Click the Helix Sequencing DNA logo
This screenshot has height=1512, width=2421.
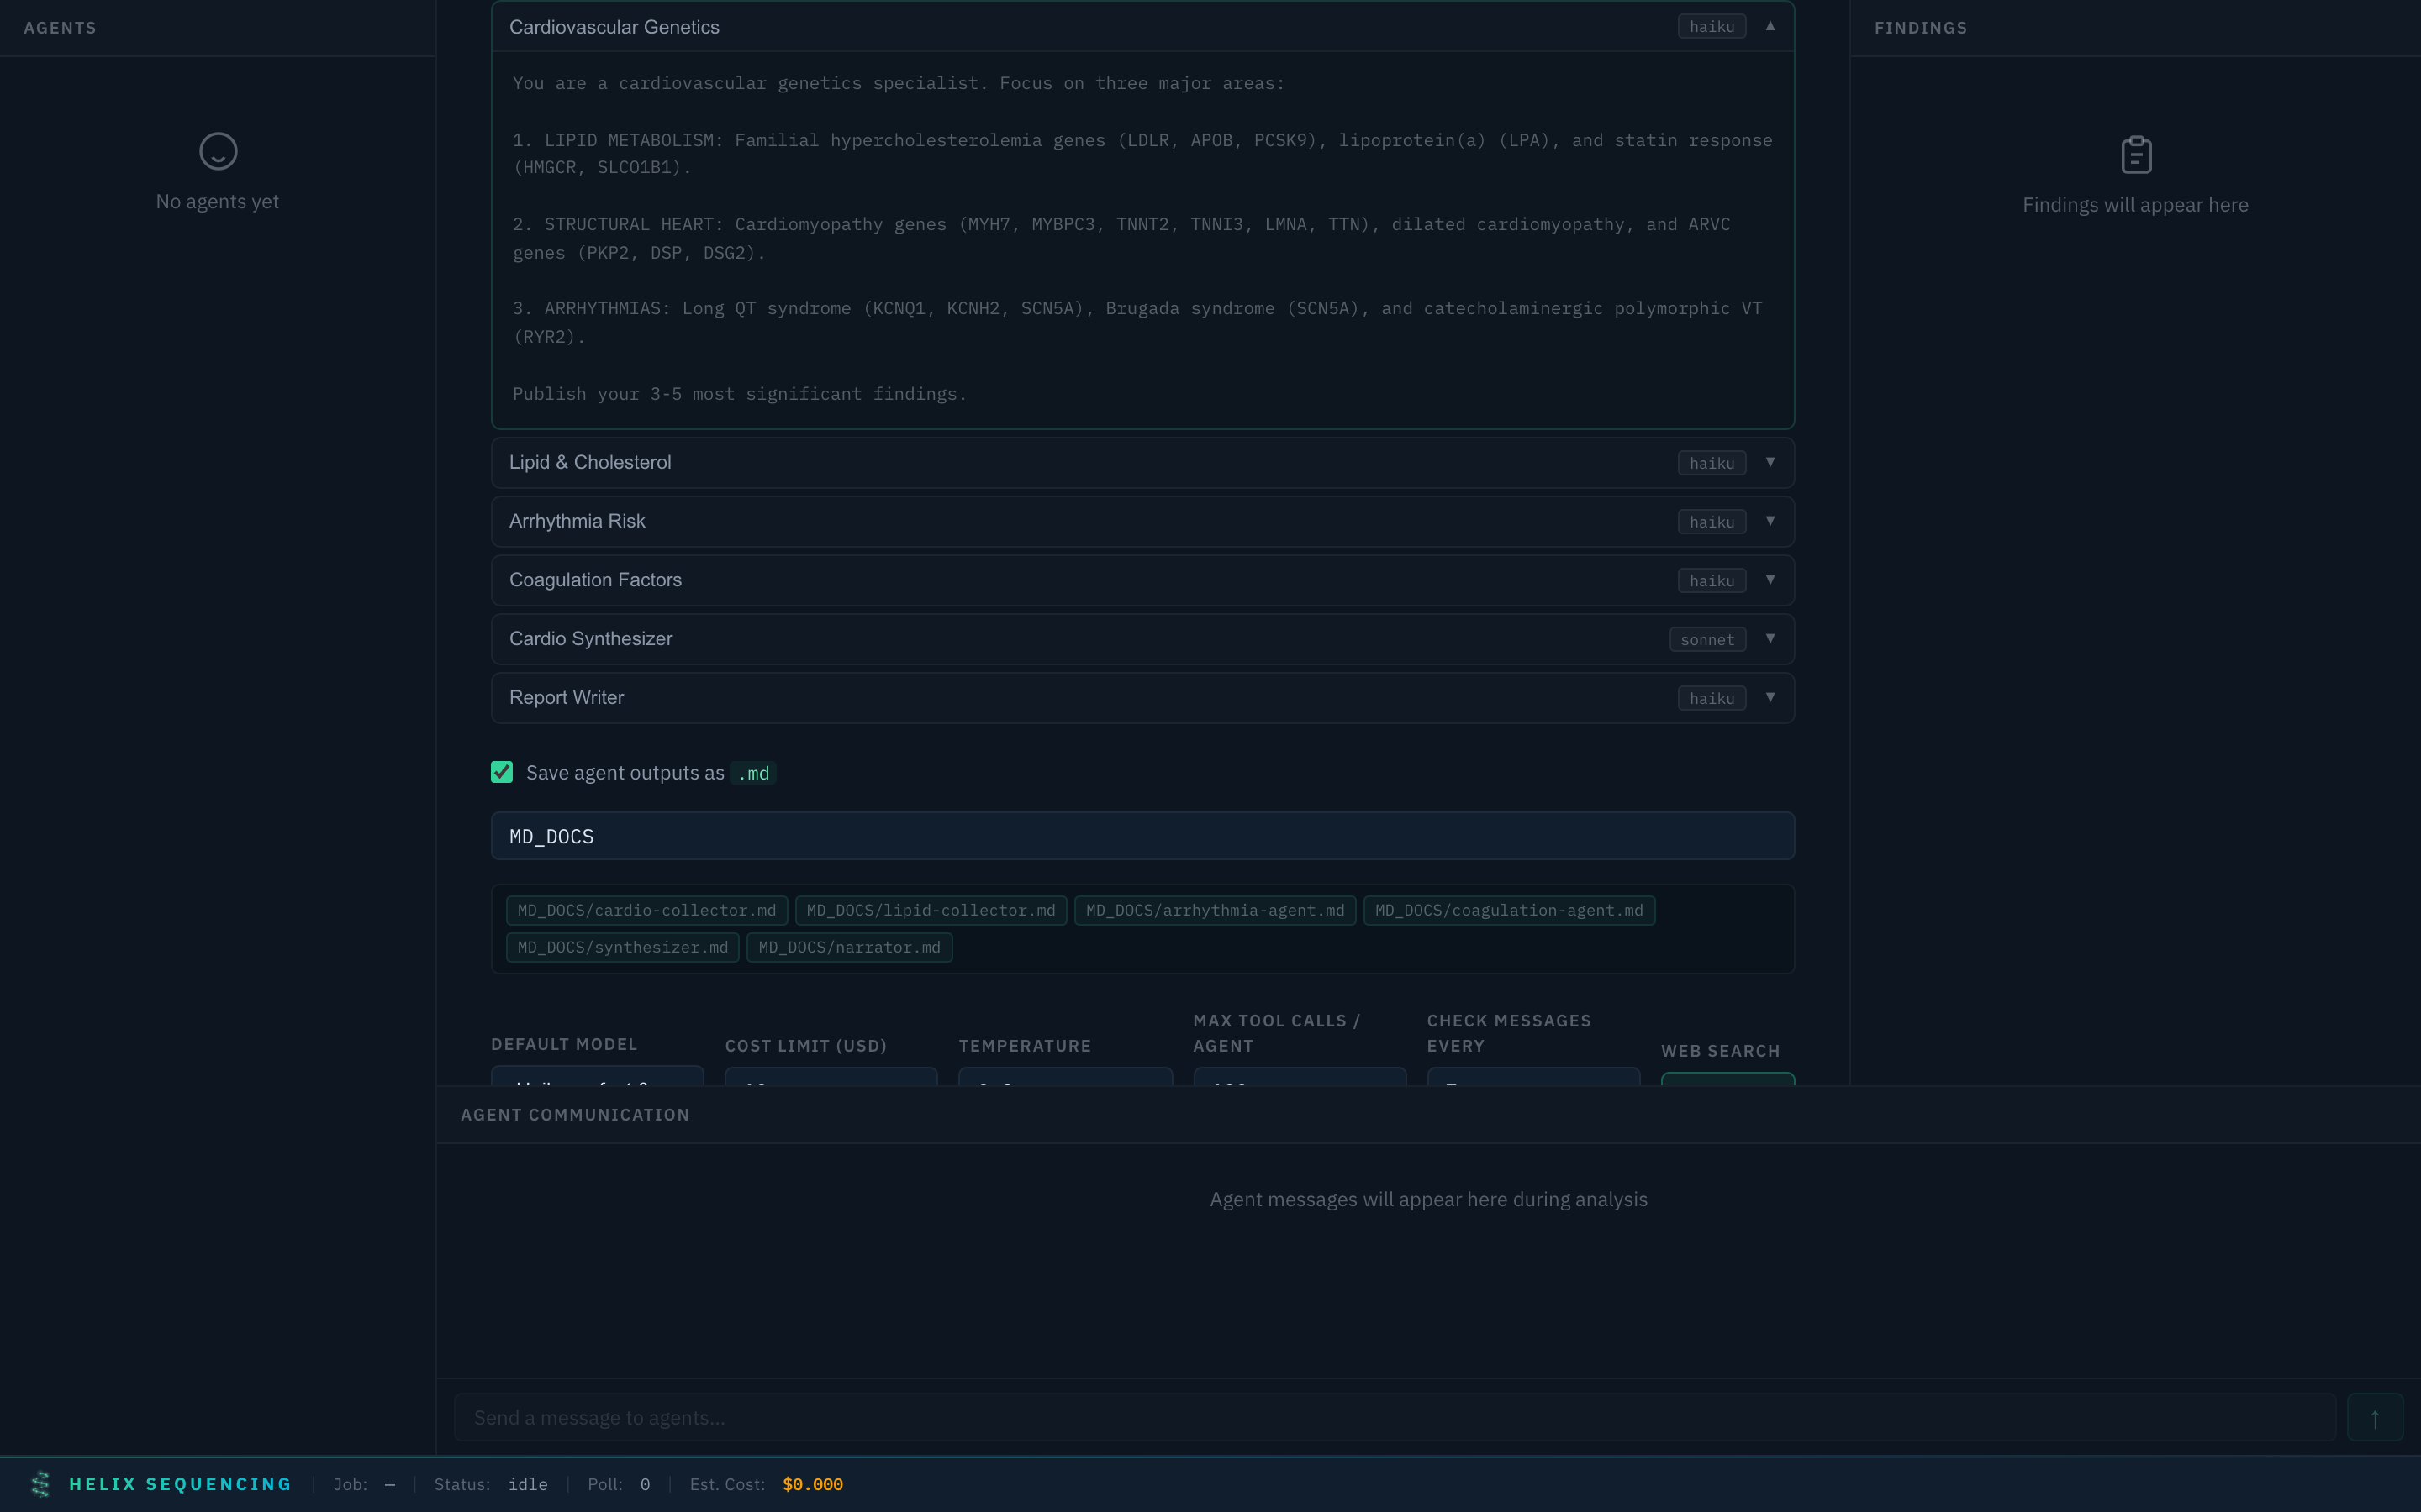click(40, 1484)
